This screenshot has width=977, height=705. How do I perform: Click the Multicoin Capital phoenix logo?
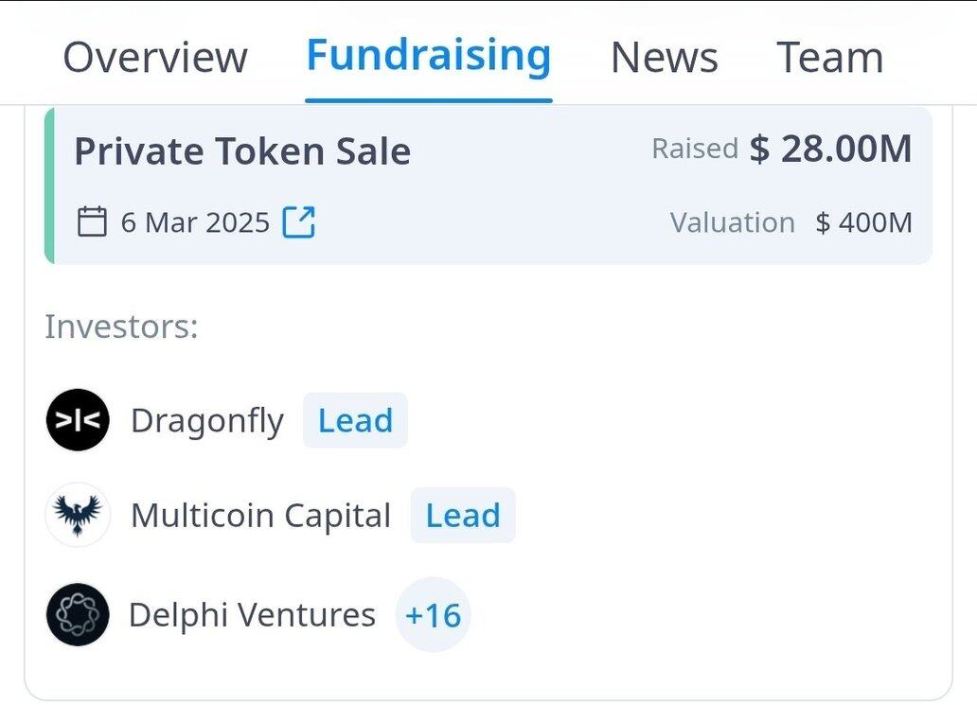click(78, 515)
